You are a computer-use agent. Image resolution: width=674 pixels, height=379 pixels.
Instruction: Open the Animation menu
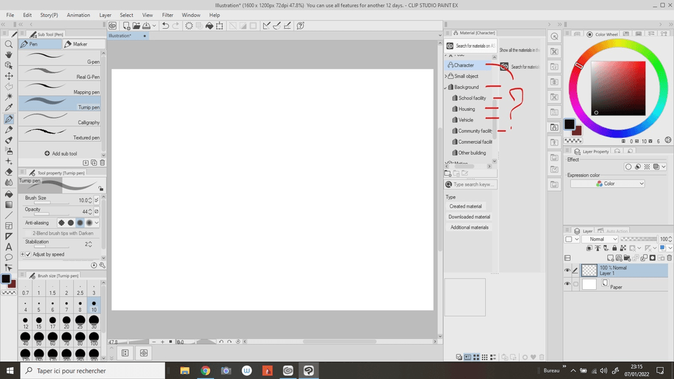pos(78,15)
